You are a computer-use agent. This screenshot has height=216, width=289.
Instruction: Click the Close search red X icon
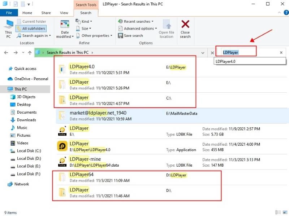[185, 25]
